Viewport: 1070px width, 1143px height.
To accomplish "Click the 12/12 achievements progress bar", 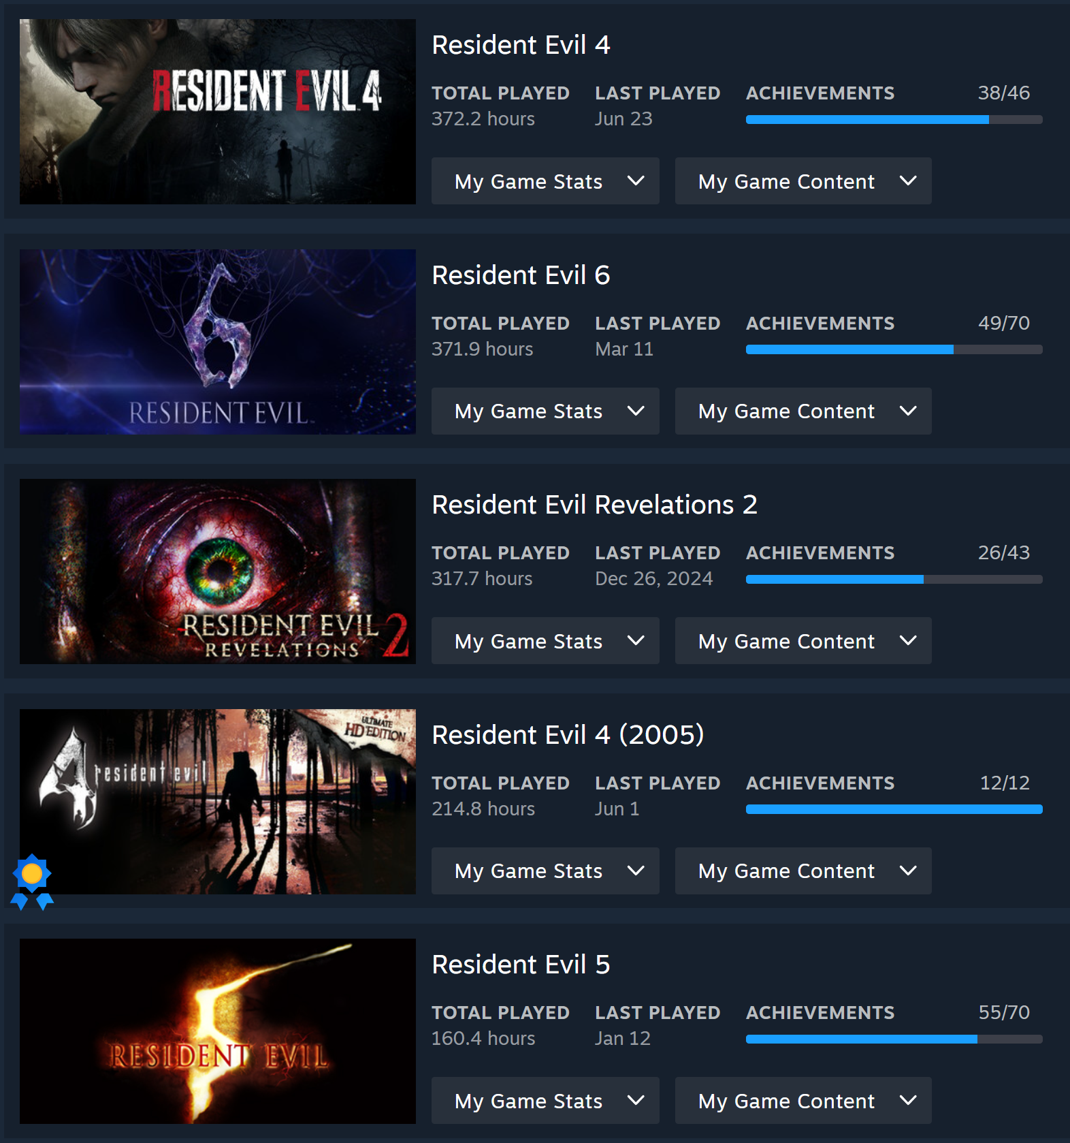I will click(x=894, y=809).
